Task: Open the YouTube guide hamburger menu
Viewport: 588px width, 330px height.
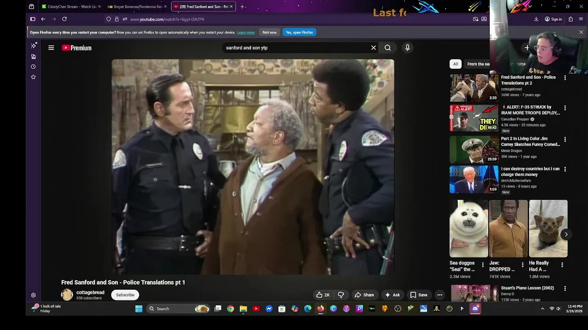Action: point(51,48)
